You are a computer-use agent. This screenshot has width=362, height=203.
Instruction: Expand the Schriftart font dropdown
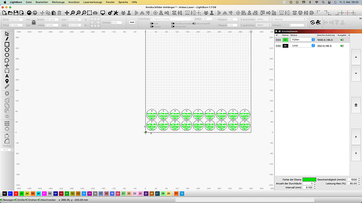(x=172, y=19)
